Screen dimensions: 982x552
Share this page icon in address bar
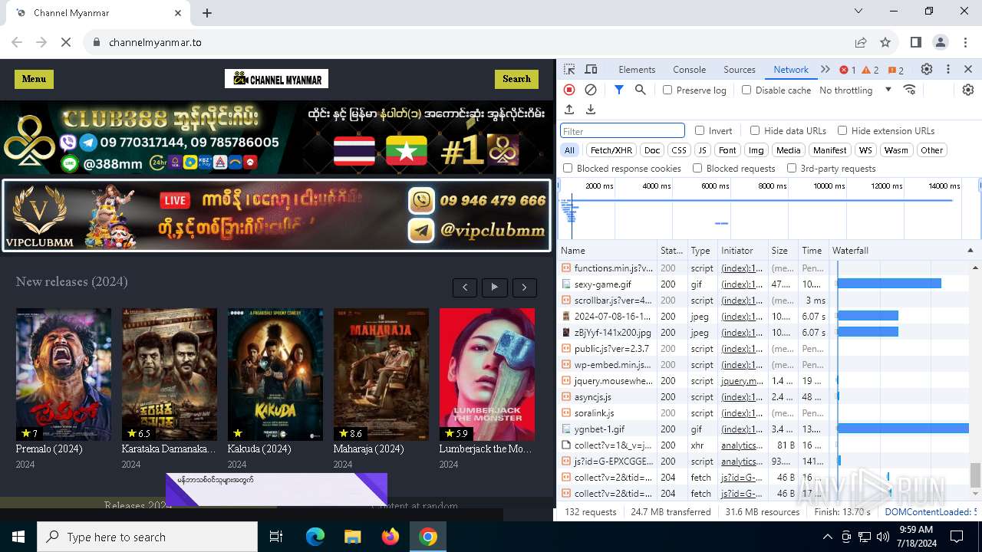coord(861,42)
